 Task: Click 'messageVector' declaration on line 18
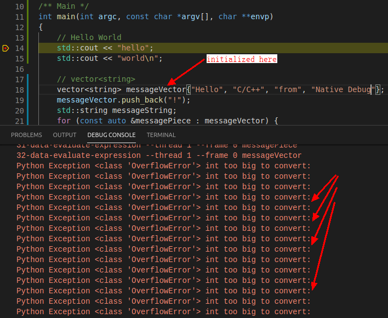click(156, 89)
